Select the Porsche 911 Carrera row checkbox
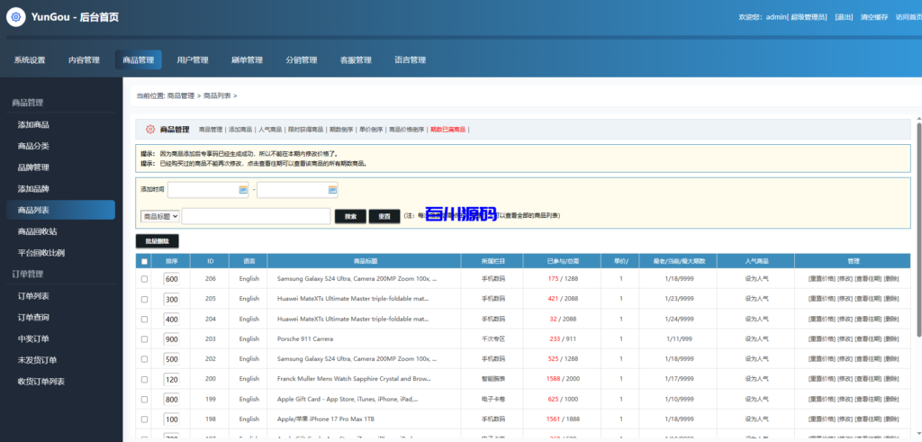This screenshot has height=442, width=922. click(144, 339)
